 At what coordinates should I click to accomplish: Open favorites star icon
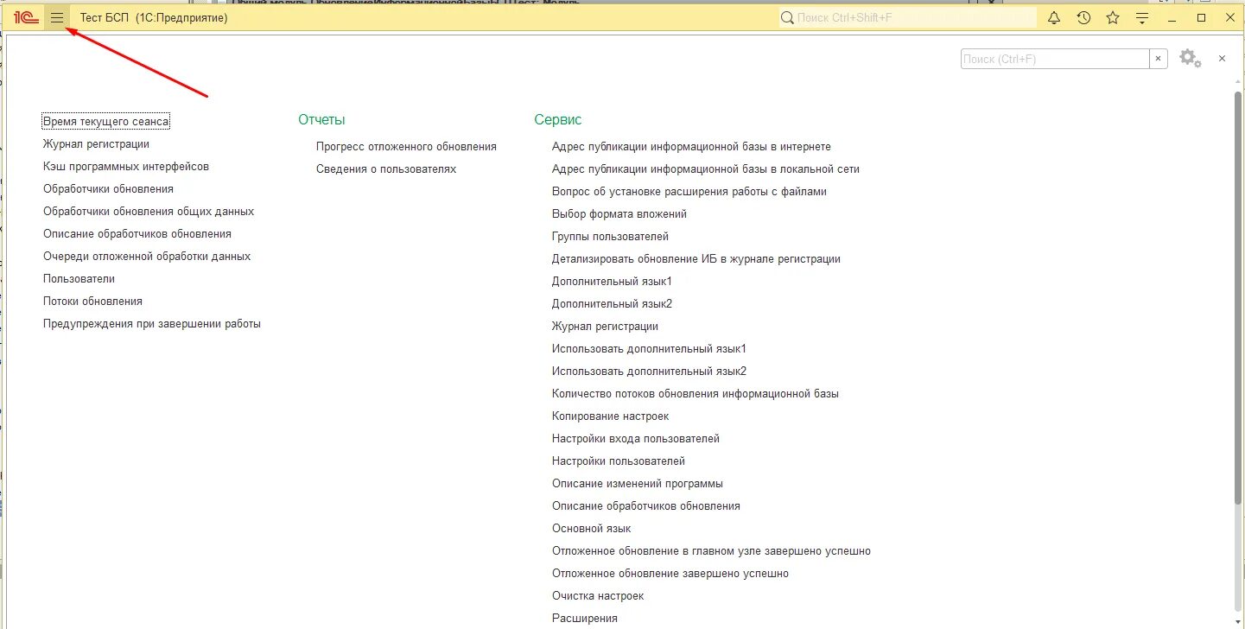point(1113,17)
